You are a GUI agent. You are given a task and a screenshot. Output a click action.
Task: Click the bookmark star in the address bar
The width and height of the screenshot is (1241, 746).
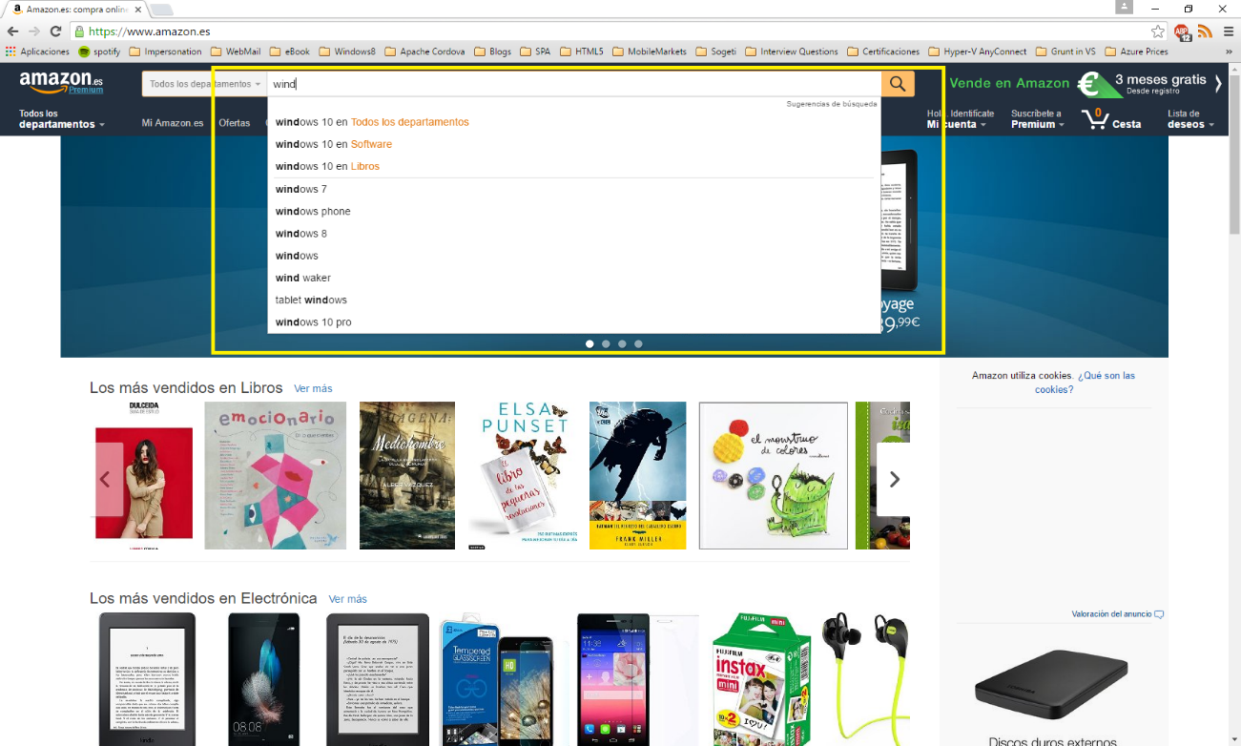1157,30
